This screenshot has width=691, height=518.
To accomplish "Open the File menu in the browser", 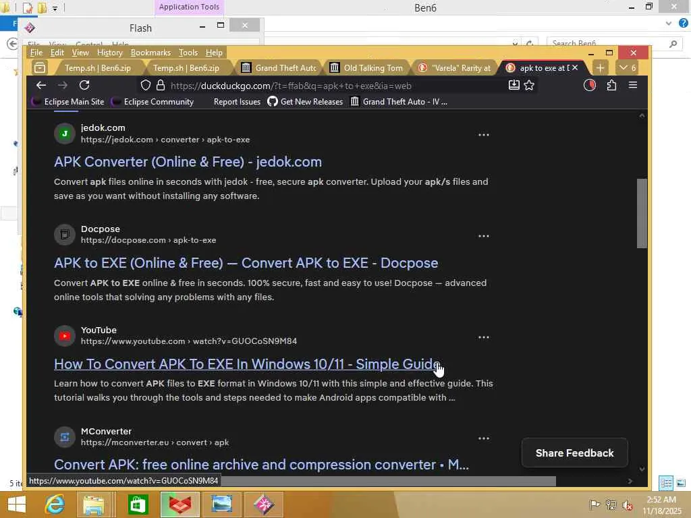I will [36, 53].
